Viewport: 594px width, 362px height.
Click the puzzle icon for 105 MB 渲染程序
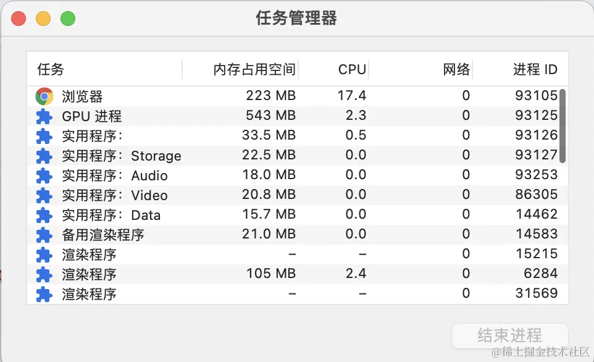point(44,274)
